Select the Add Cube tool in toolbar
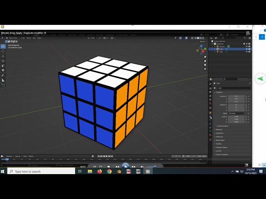266x199 pixels. coord(3,85)
